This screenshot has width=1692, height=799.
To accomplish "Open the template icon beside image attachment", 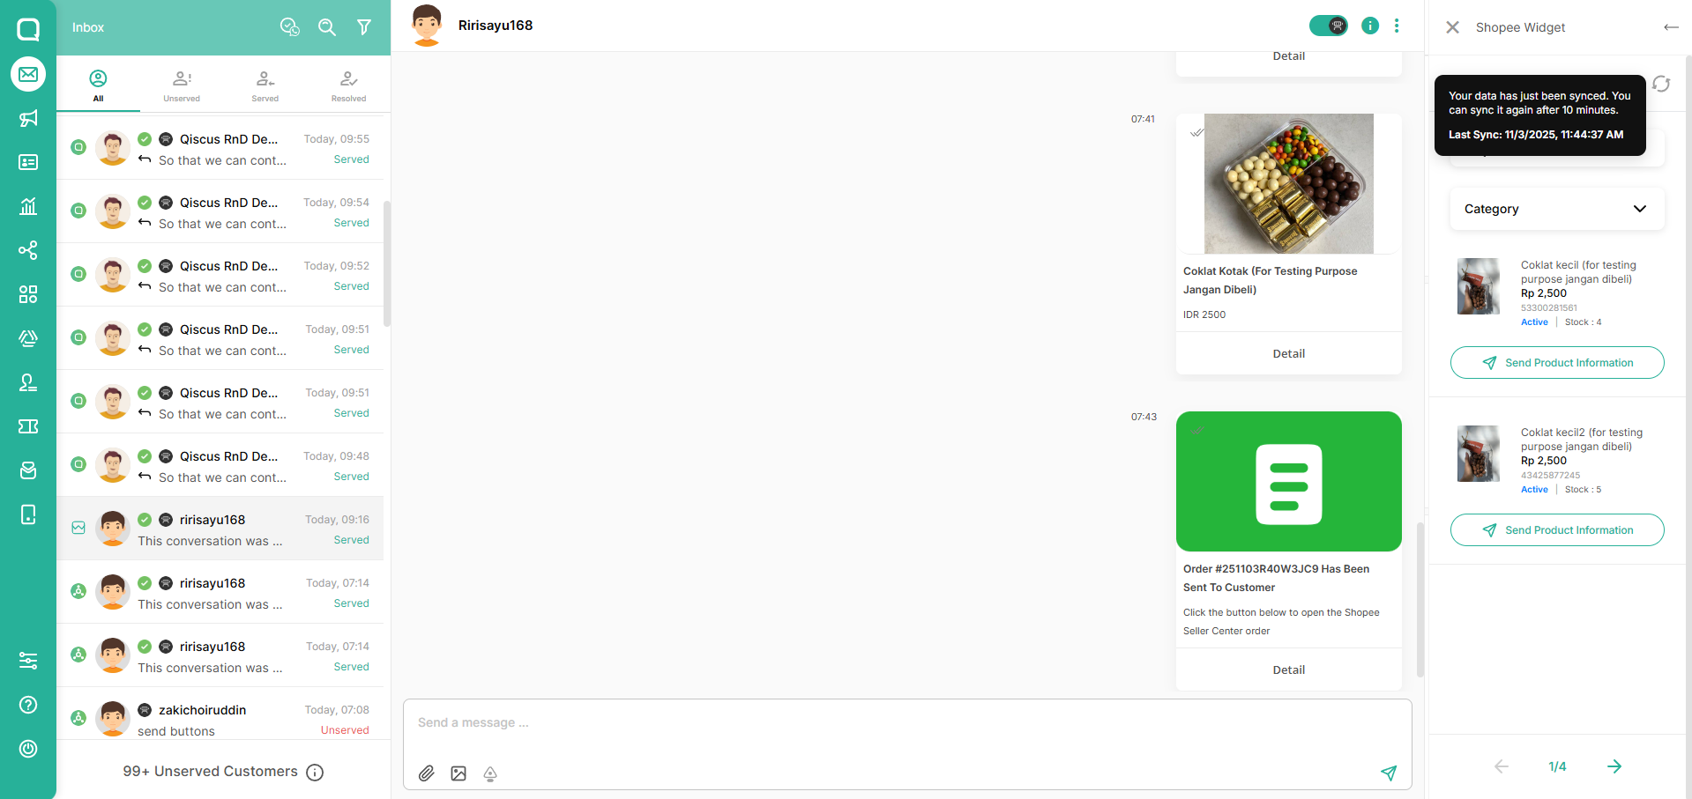I will pos(490,773).
